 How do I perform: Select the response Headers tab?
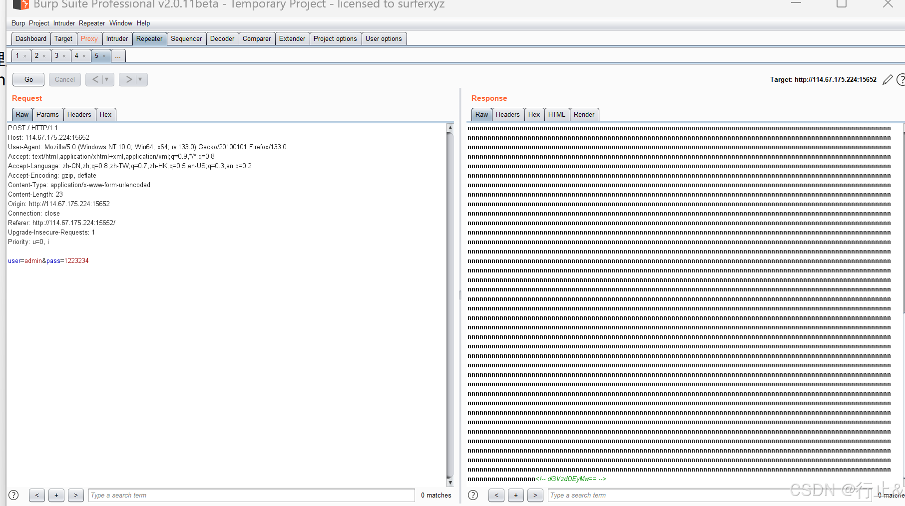point(508,114)
